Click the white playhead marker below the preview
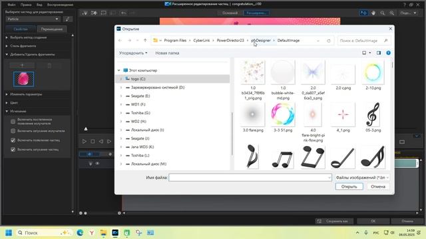 pyautogui.click(x=86, y=129)
